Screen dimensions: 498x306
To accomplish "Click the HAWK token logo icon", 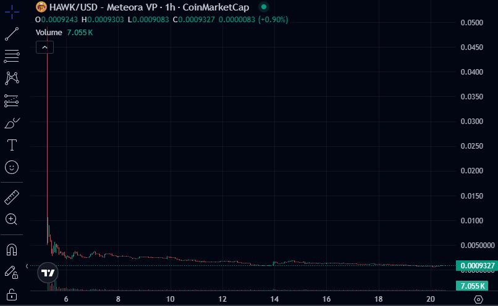I will click(41, 7).
